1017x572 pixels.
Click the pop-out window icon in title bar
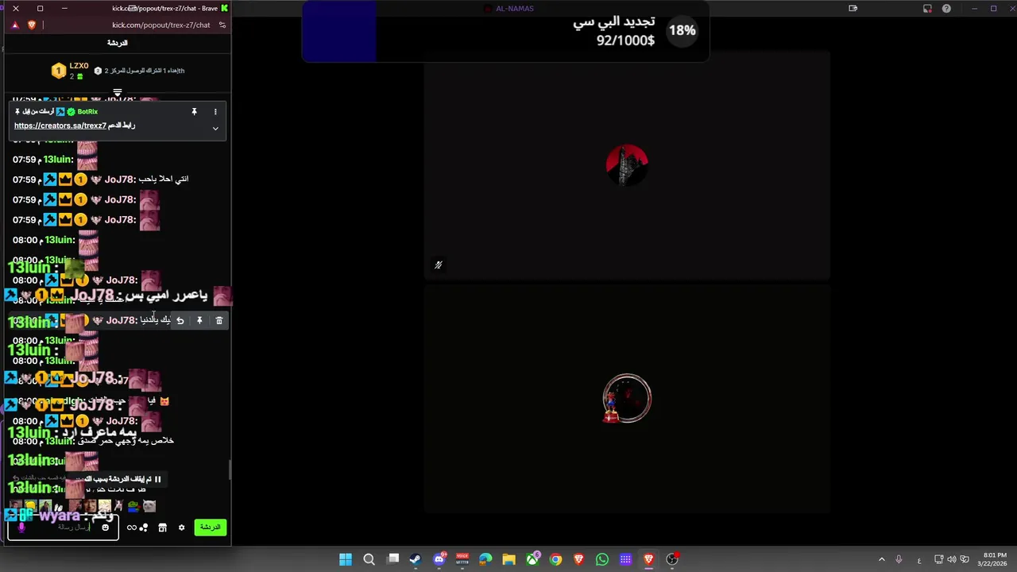(x=853, y=9)
